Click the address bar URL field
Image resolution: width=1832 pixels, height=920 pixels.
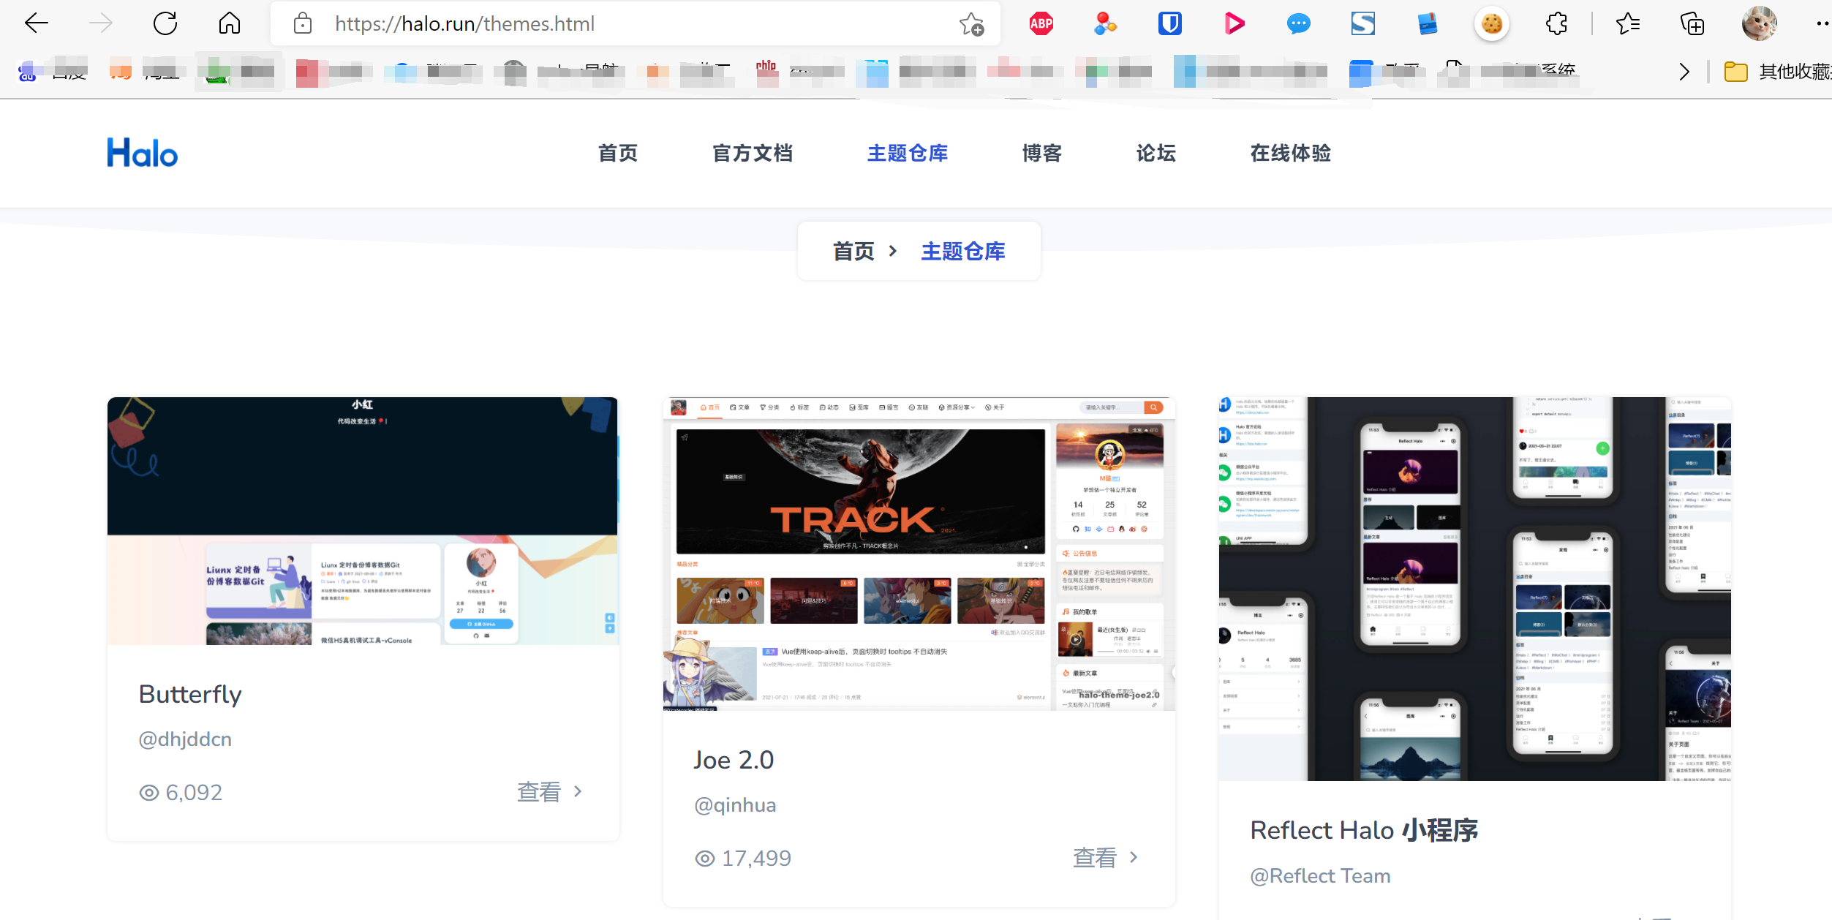(635, 24)
